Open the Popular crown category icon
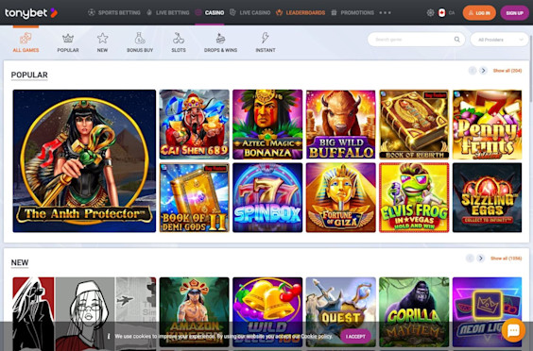Viewport: 533px width, 351px height. [x=68, y=39]
